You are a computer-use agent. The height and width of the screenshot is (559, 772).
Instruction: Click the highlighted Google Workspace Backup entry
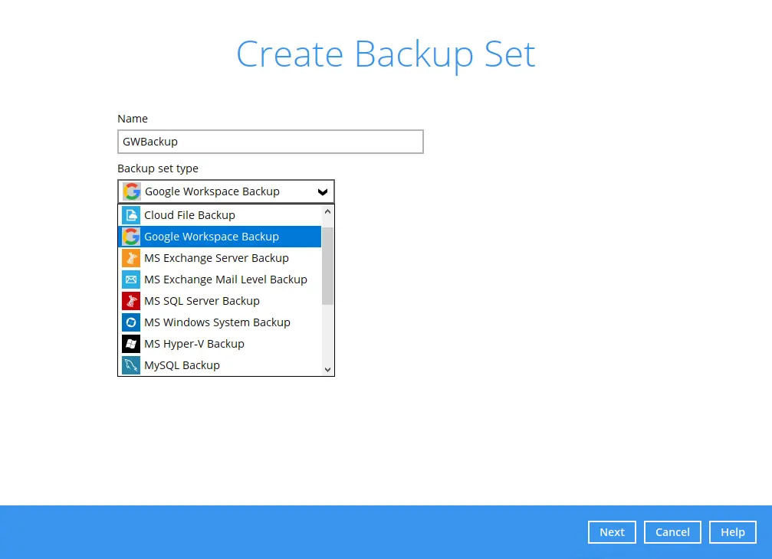212,237
